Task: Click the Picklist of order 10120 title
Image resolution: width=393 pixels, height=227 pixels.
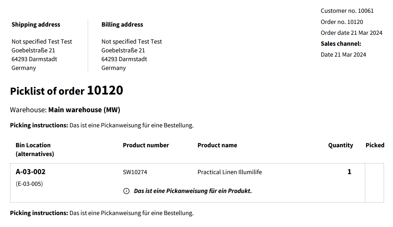Action: (x=67, y=91)
